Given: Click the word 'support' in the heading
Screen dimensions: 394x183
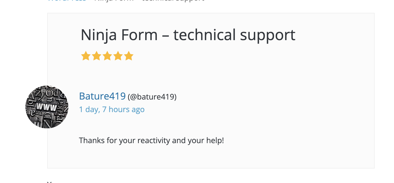Looking at the screenshot, I should [267, 35].
